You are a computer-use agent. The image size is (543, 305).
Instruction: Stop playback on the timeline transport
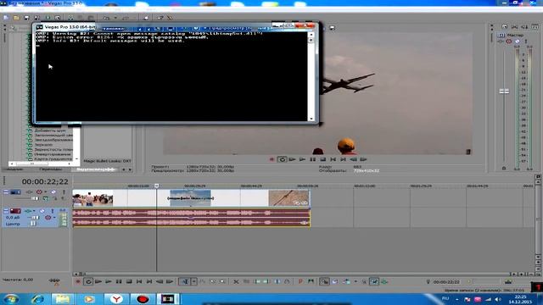tap(129, 282)
